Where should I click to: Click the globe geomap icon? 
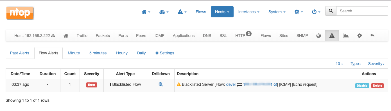318,36
